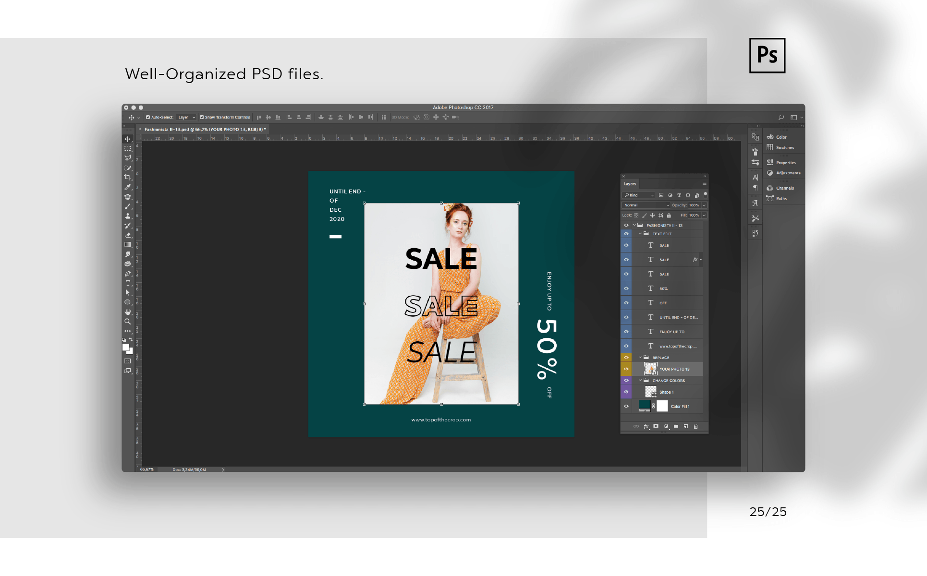Viewport: 927px width, 576px height.
Task: Click the Color Fill 1 teal thumbnail
Action: [x=645, y=406]
